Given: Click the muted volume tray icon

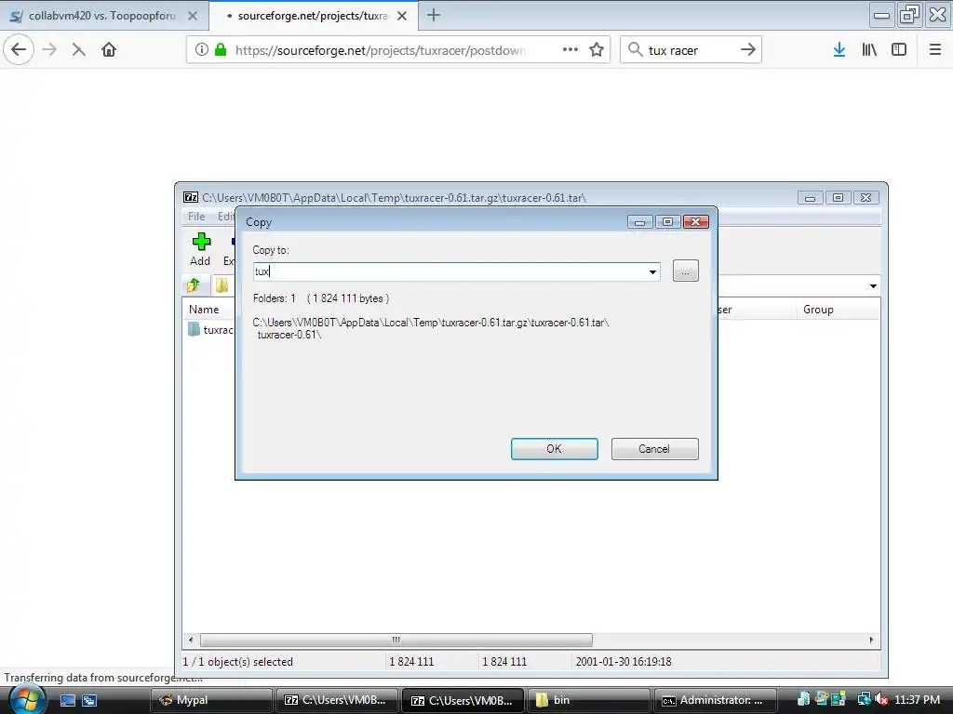Looking at the screenshot, I should click(880, 700).
